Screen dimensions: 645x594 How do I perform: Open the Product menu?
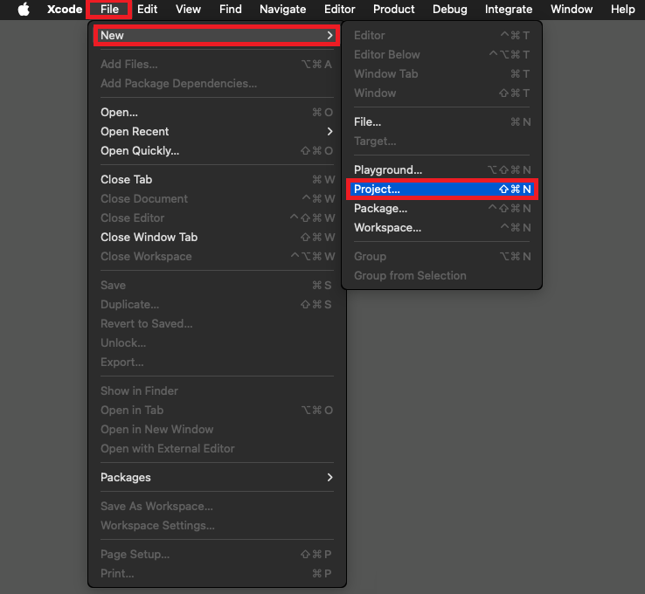pos(393,9)
